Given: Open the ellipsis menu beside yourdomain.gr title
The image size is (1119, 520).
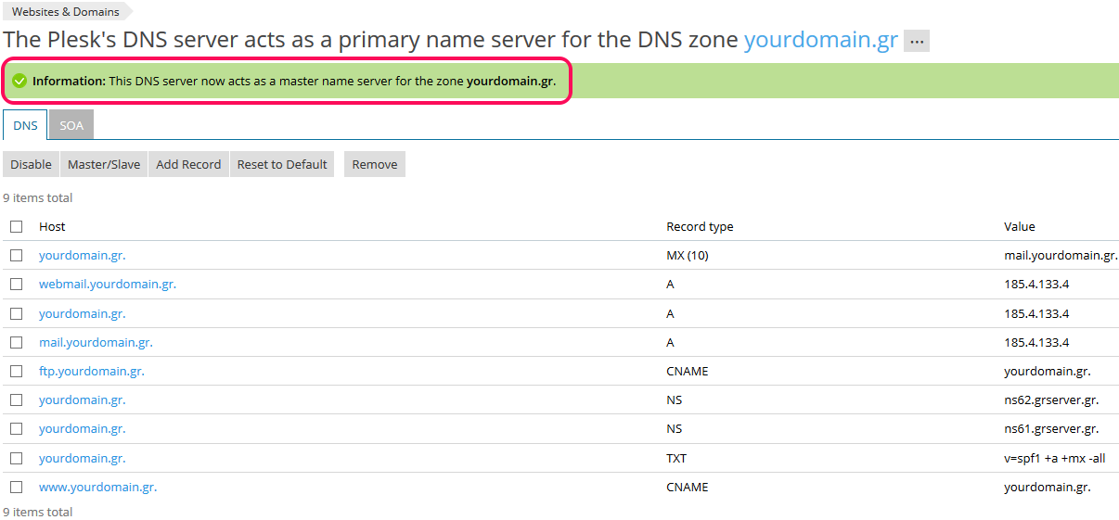Looking at the screenshot, I should [917, 42].
